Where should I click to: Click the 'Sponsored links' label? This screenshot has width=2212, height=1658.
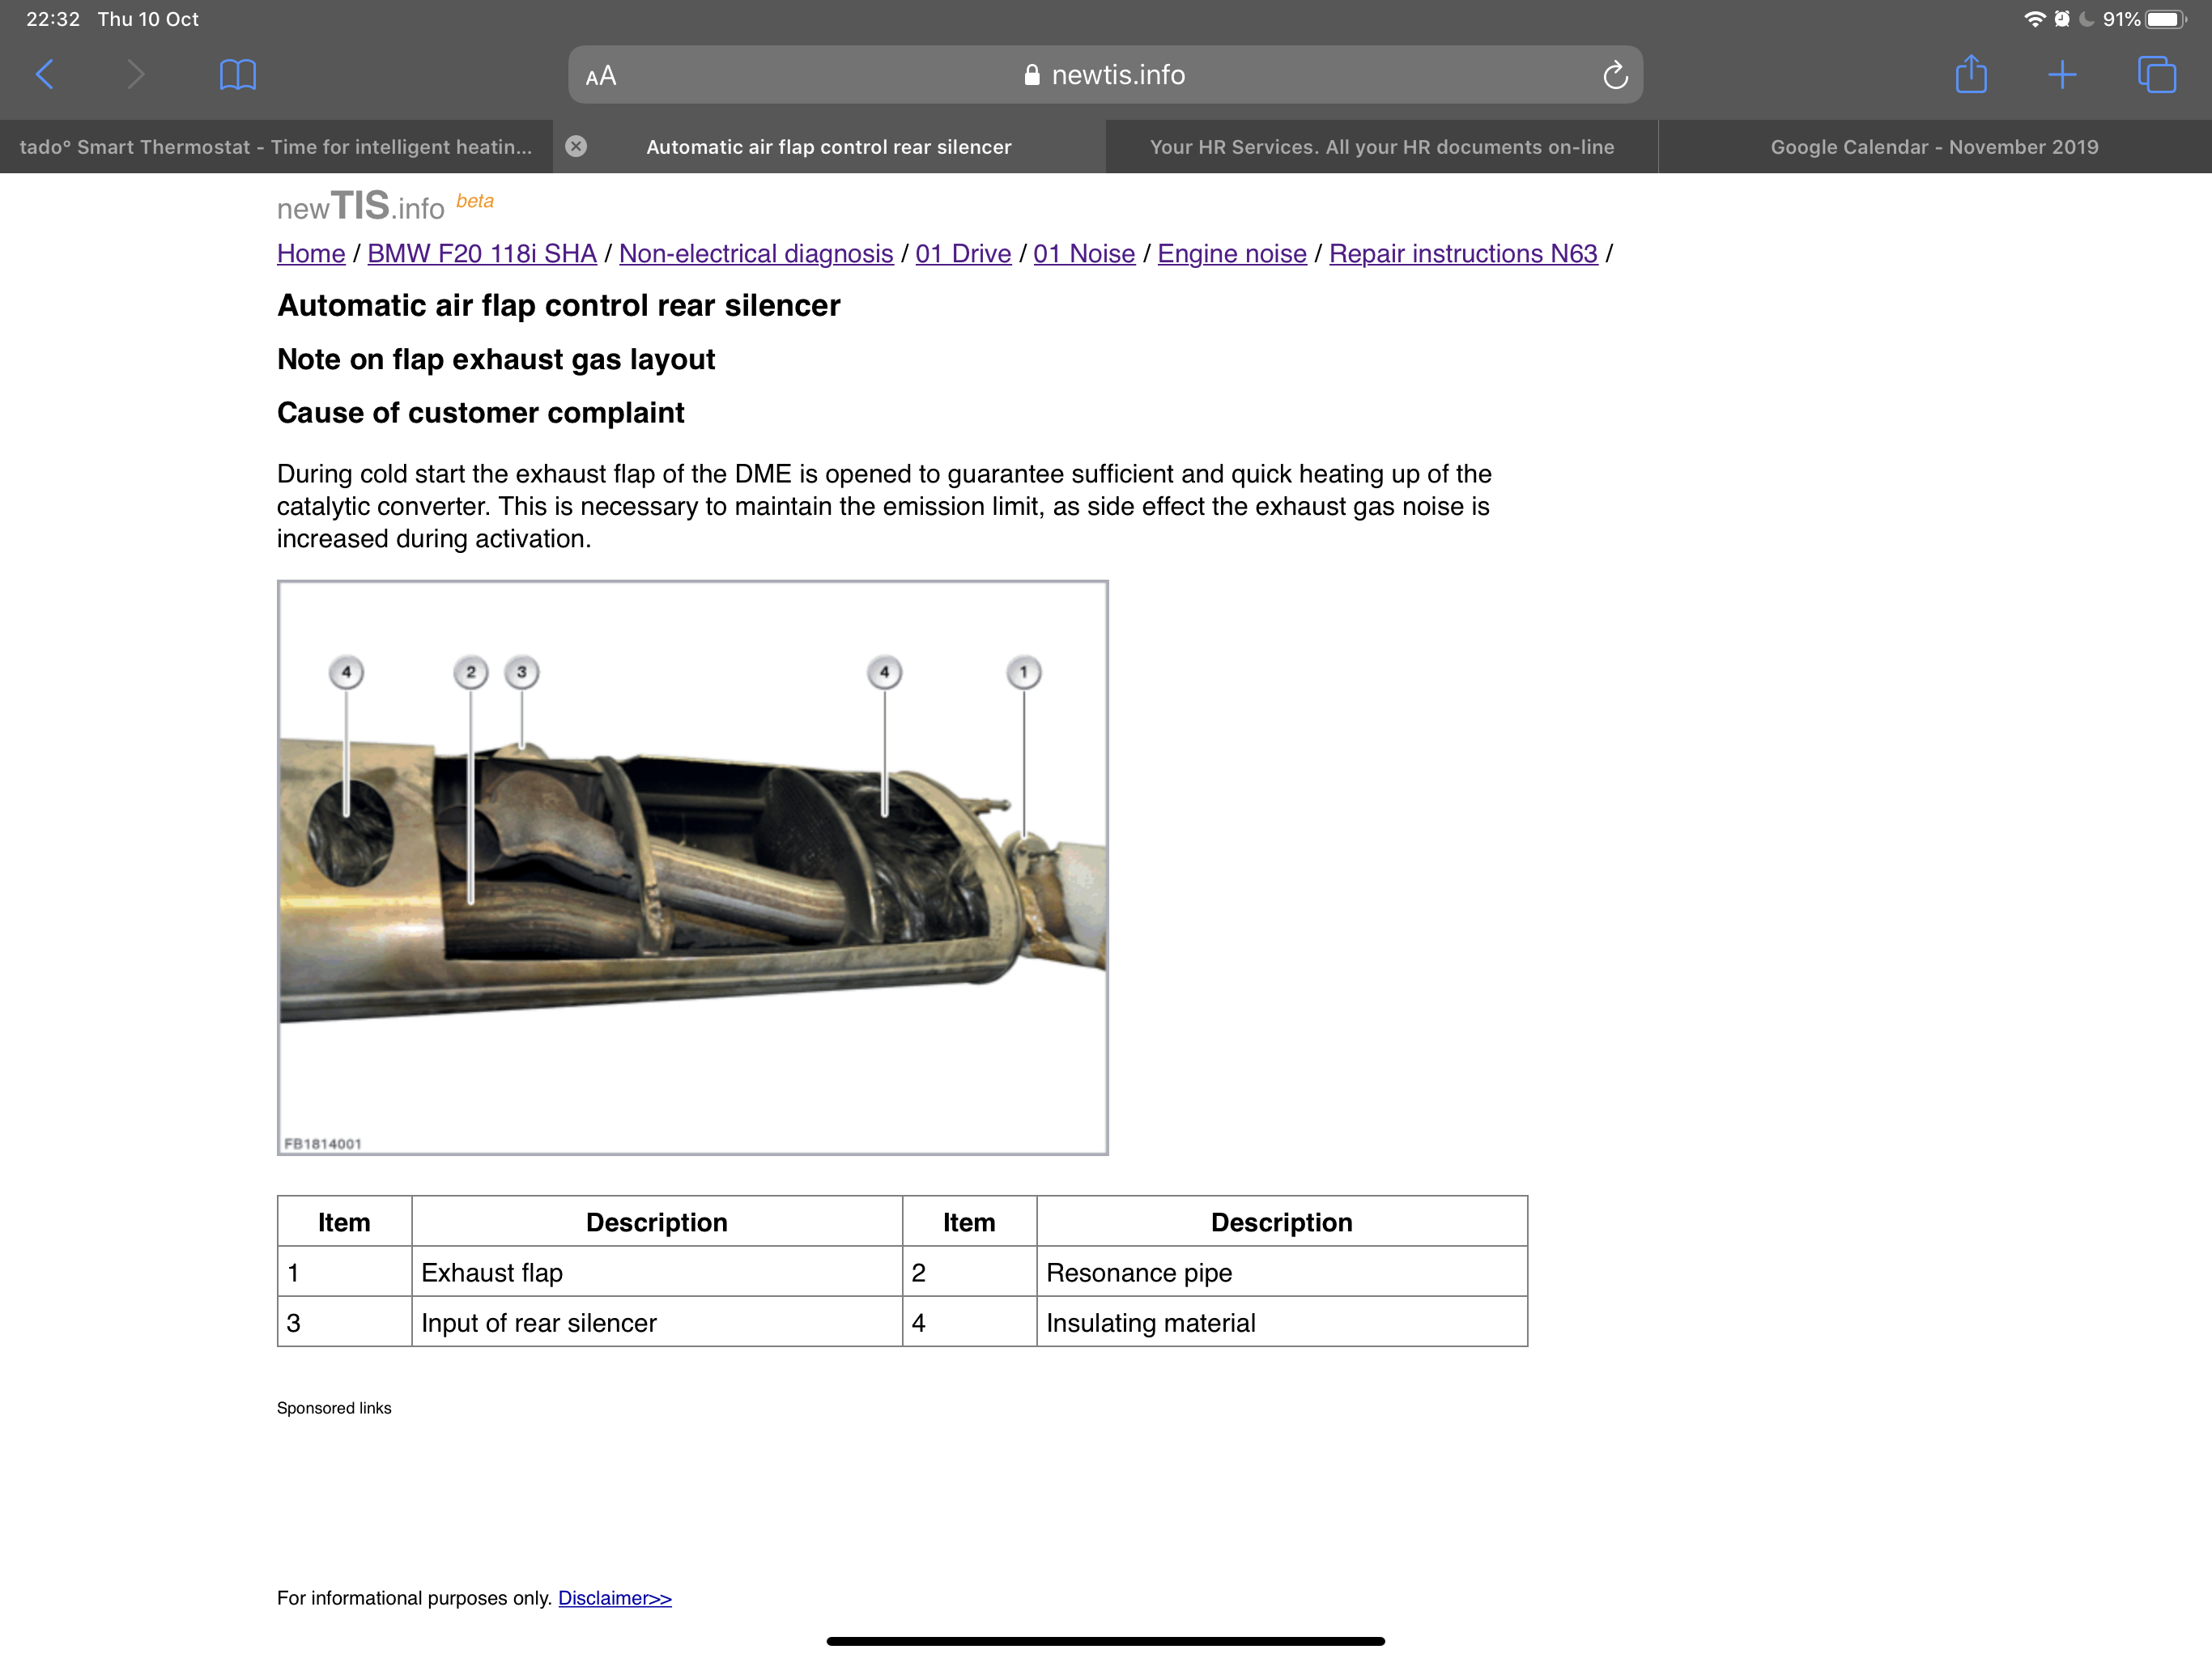pos(334,1408)
